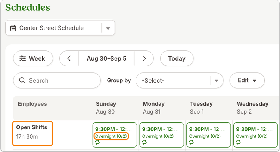Viewport: 280px width, 152px height.
Task: Click the filter sliders icon on Week button
Action: tap(23, 58)
